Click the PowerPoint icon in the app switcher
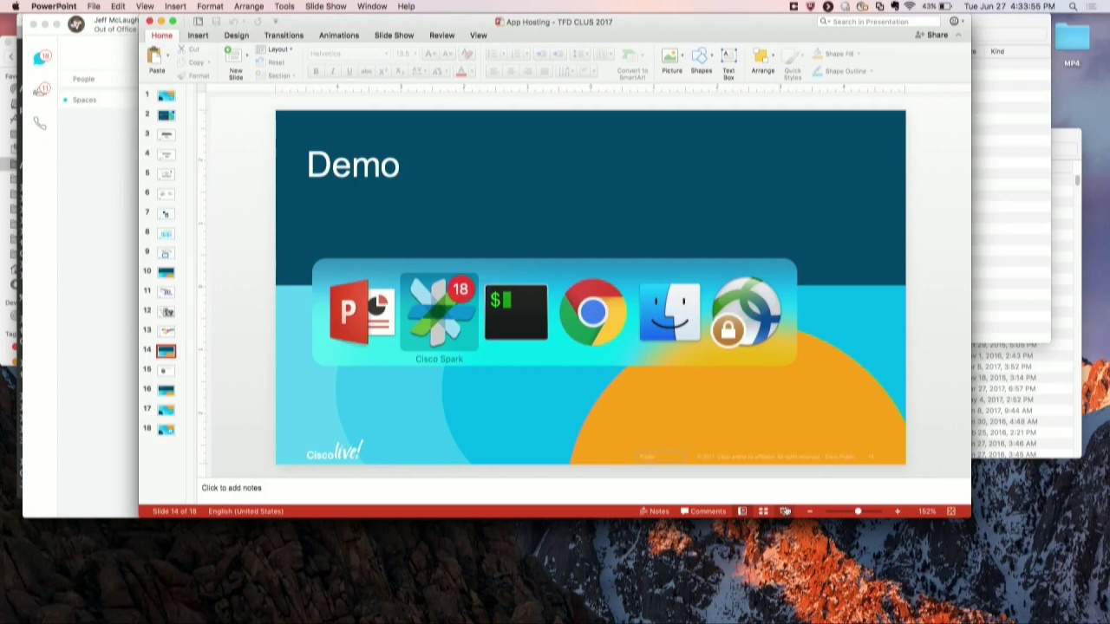Screen dimensions: 1110x624 pos(362,312)
